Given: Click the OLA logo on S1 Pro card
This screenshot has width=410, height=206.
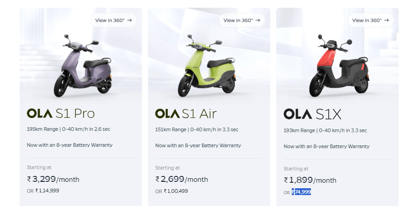Looking at the screenshot, I should click(x=39, y=113).
